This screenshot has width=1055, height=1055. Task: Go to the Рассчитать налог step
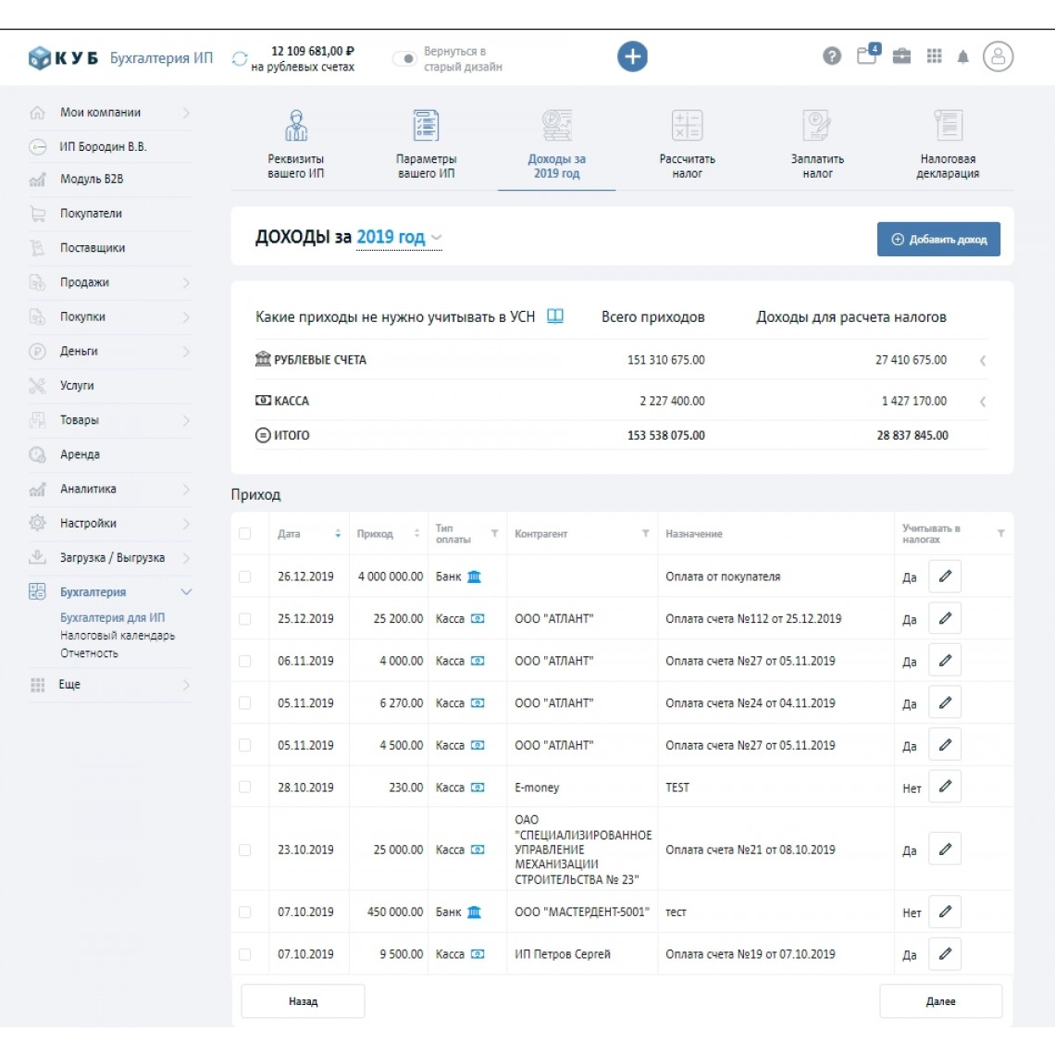tap(687, 144)
